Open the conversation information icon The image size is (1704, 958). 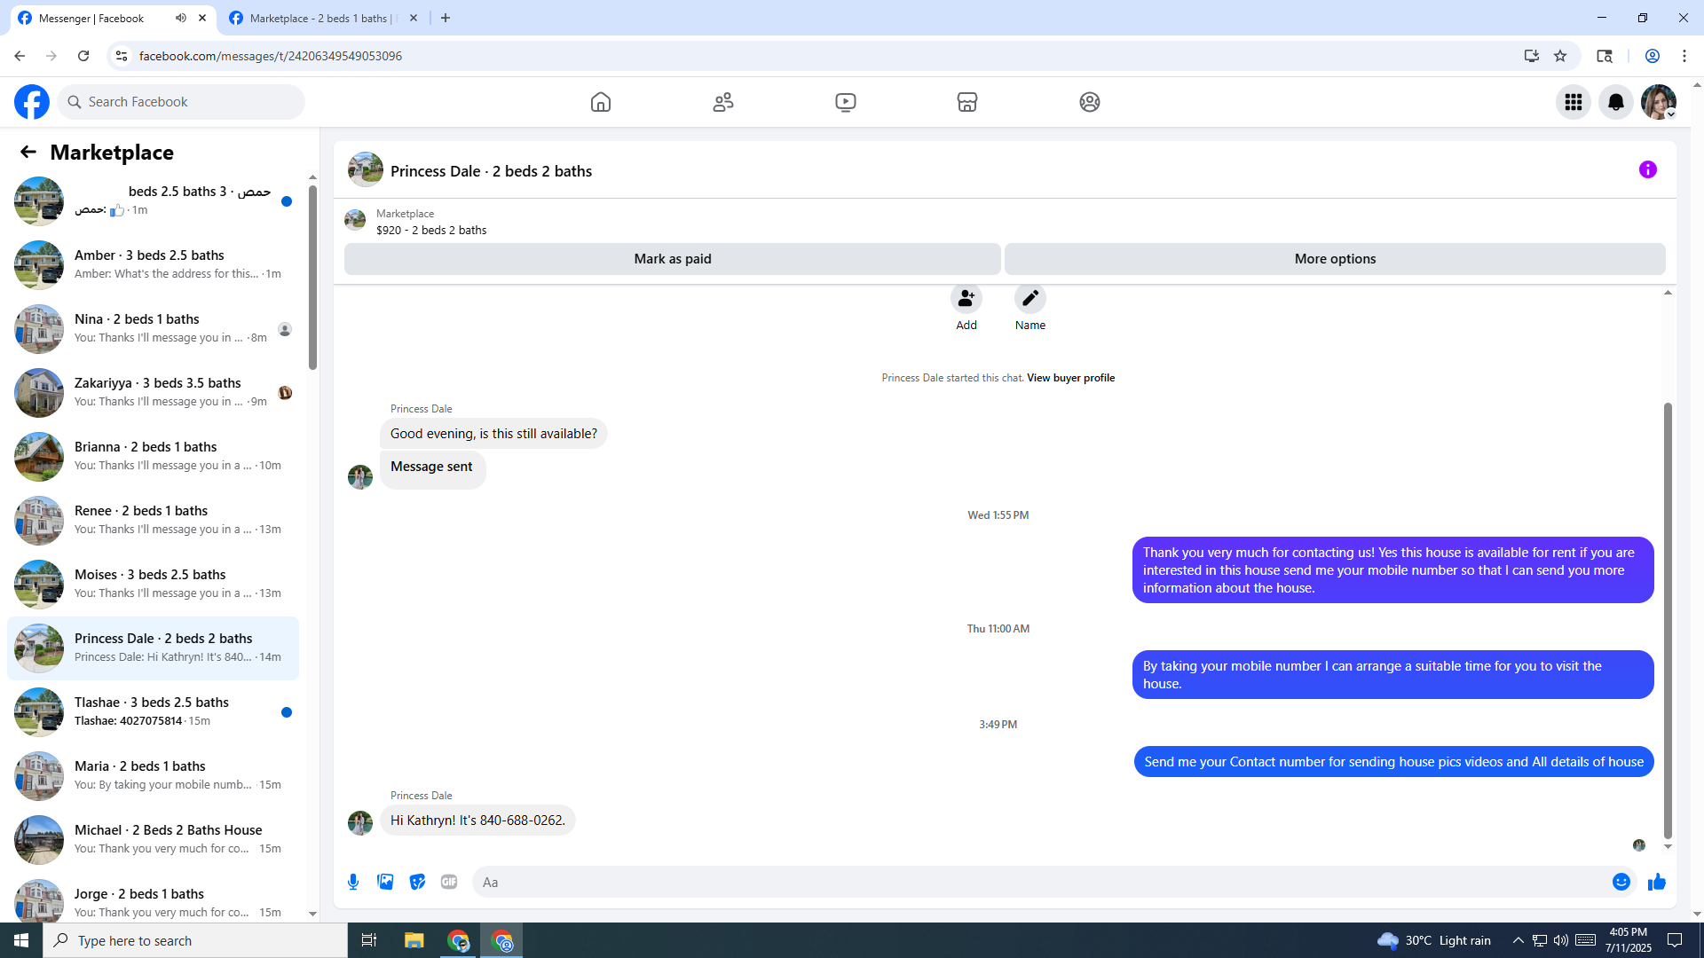coord(1648,169)
